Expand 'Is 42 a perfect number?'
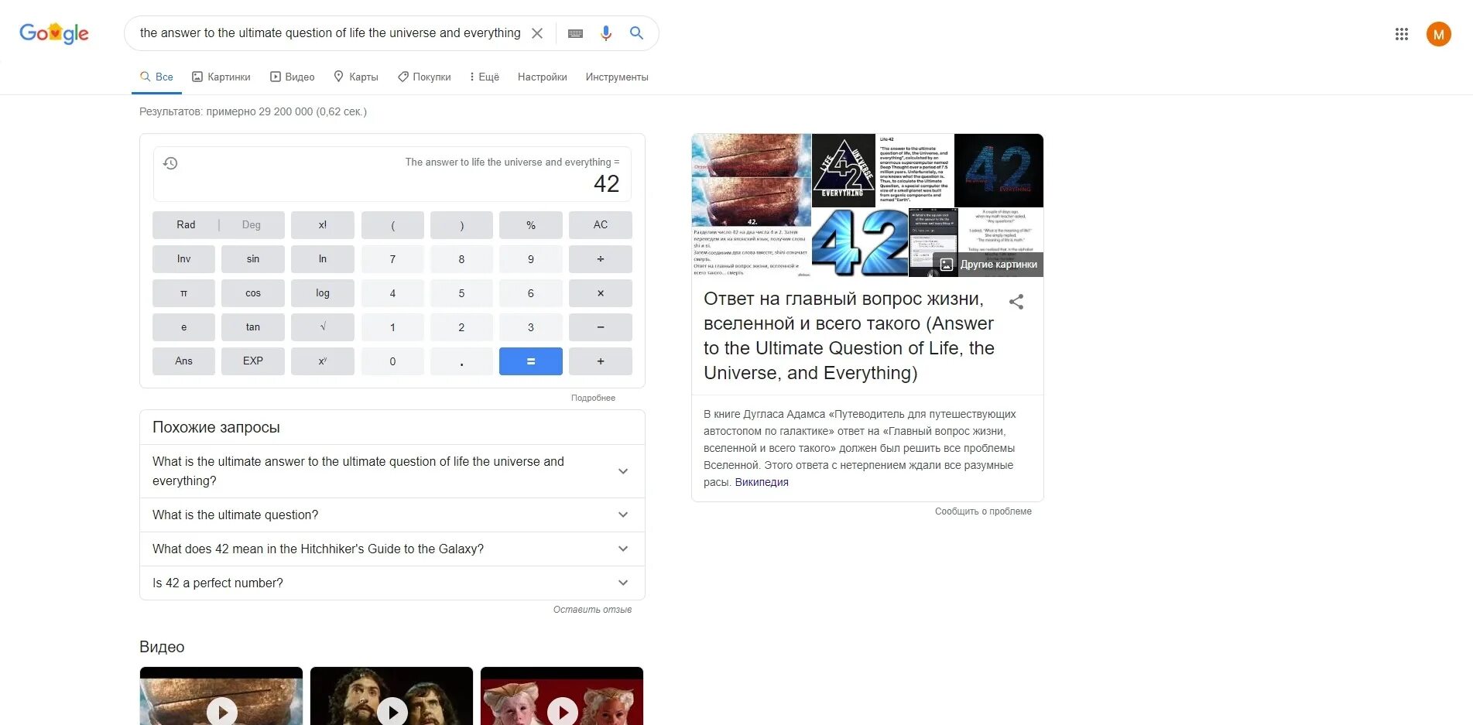 tap(392, 583)
